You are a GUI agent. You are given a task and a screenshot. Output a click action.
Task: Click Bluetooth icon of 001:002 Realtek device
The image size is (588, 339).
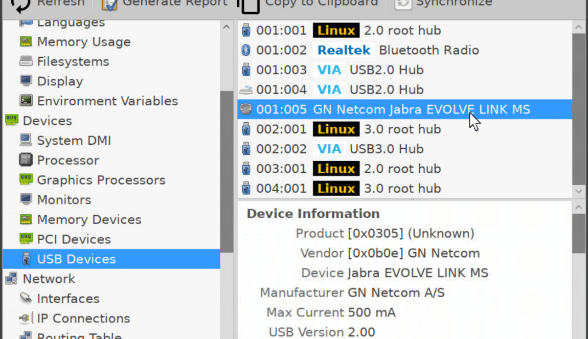click(246, 50)
